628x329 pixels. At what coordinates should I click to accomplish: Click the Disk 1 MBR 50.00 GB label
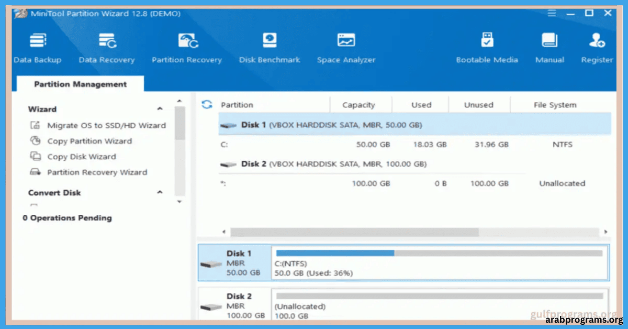point(243,263)
